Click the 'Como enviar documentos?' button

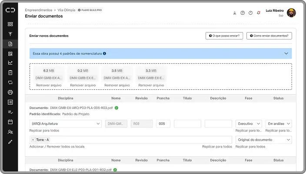269,36
